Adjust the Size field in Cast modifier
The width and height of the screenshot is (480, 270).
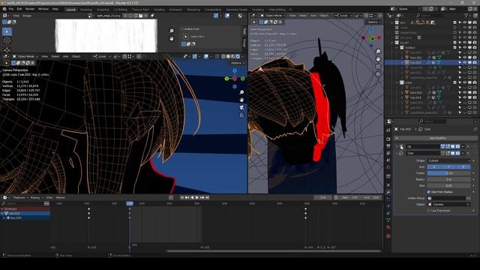click(448, 185)
